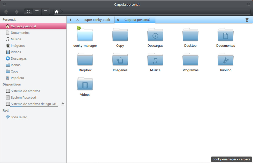
Task: Open the Música folder in main view
Action: pos(155,60)
